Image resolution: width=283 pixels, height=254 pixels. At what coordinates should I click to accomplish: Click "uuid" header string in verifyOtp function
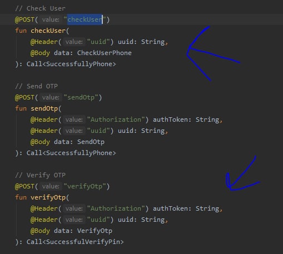coord(98,220)
